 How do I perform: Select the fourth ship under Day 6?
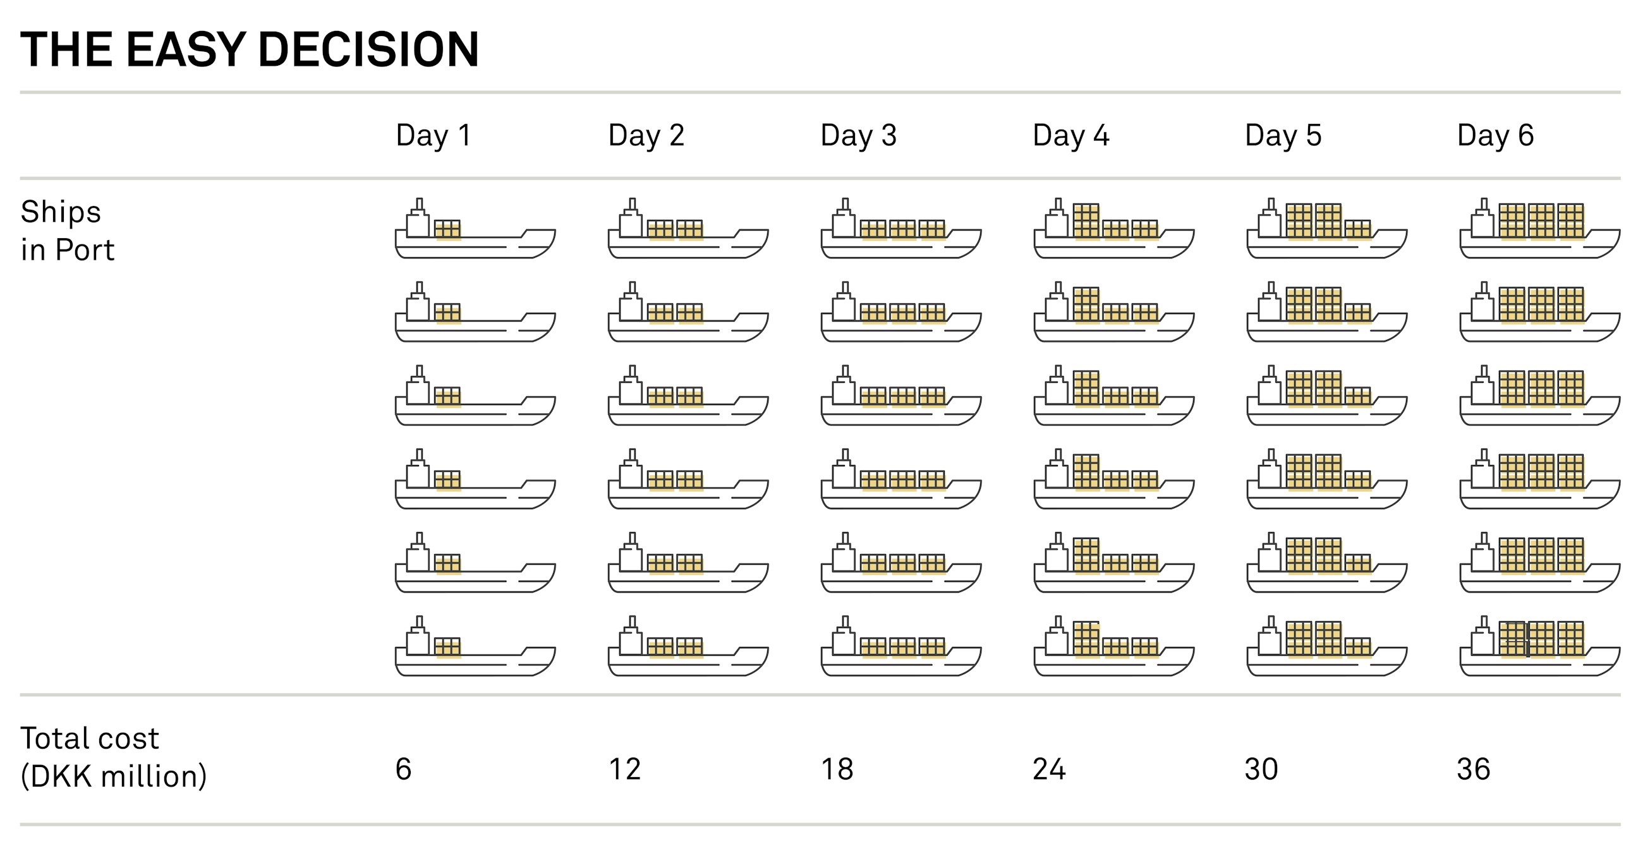point(1539,480)
